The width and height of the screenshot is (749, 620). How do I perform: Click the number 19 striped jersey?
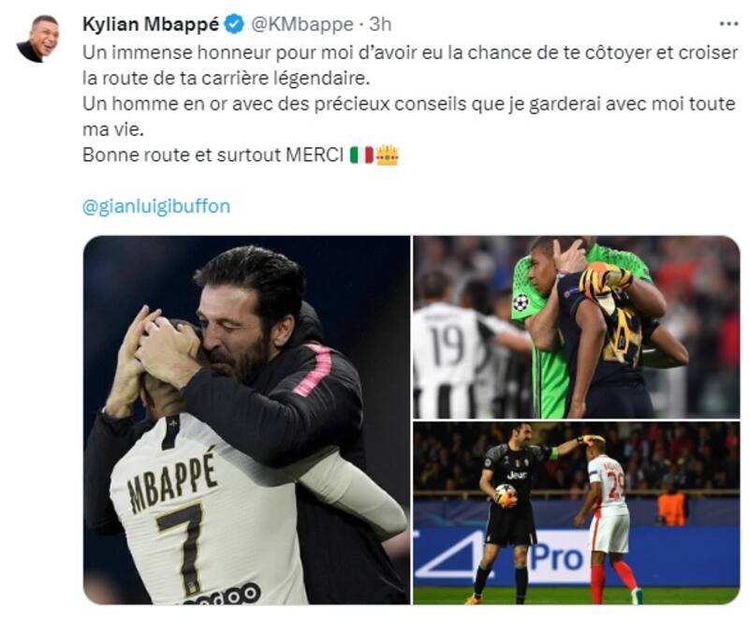click(x=449, y=359)
